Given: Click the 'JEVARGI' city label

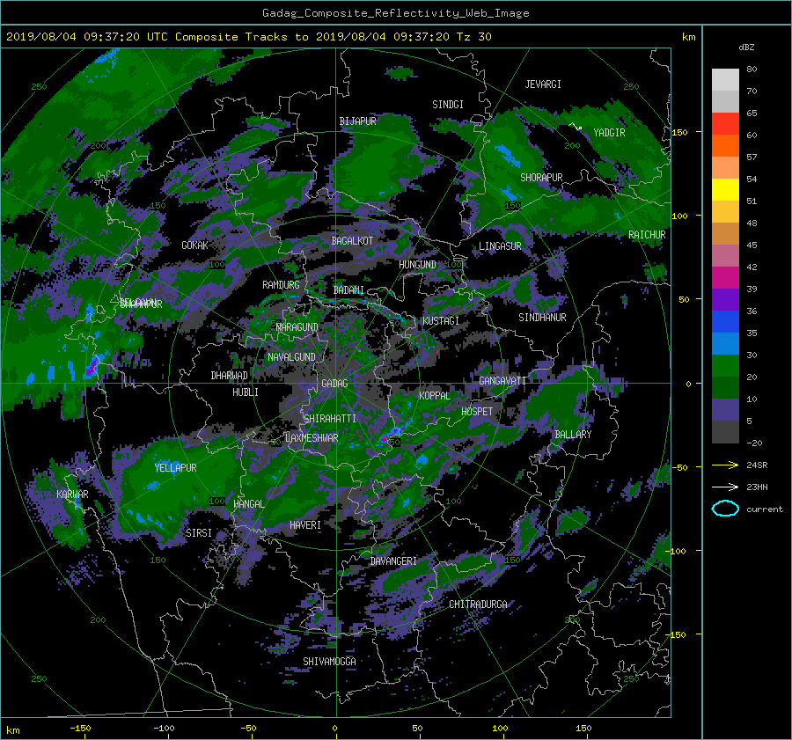Looking at the screenshot, I should tap(543, 84).
